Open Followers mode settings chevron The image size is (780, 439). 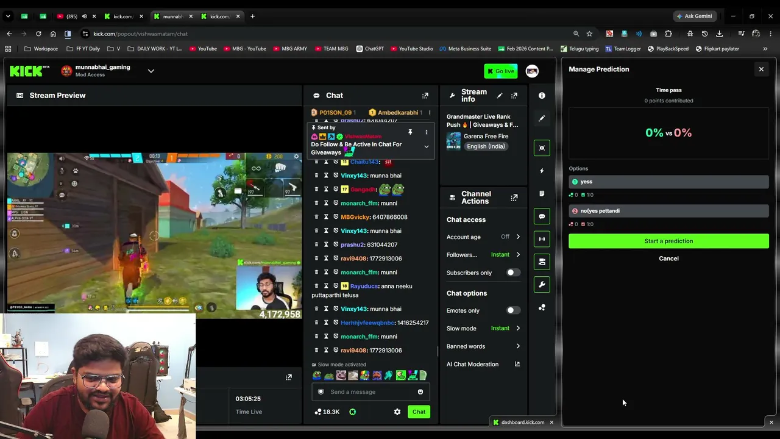(x=518, y=255)
